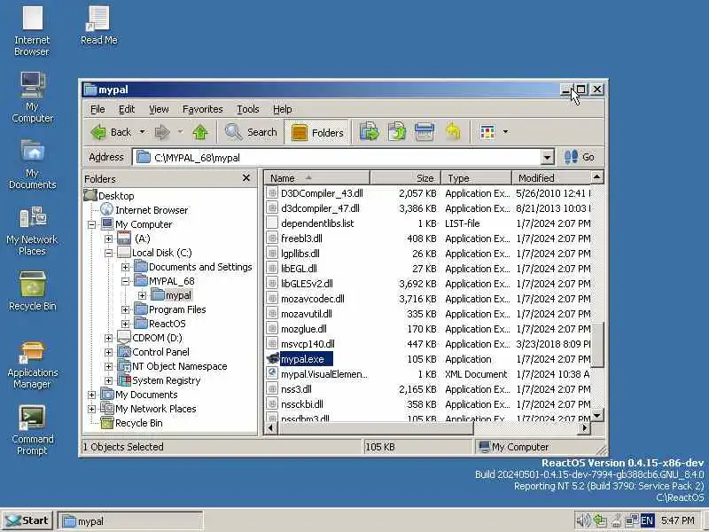Expand the Program Files node
This screenshot has height=532, width=709.
pyautogui.click(x=125, y=309)
